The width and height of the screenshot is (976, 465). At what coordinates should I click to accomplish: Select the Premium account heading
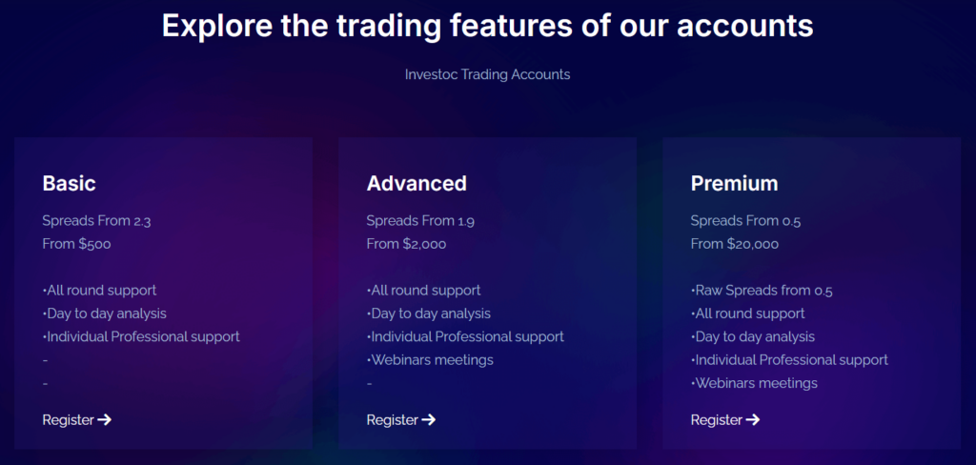(x=734, y=183)
